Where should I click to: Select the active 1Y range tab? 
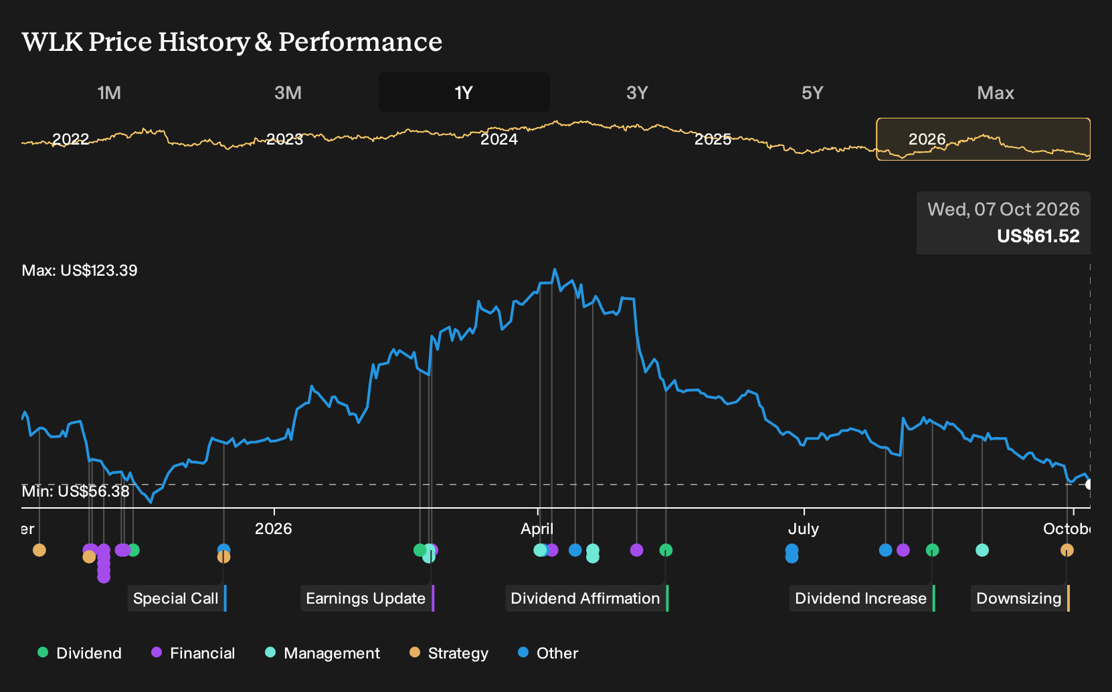pyautogui.click(x=464, y=92)
